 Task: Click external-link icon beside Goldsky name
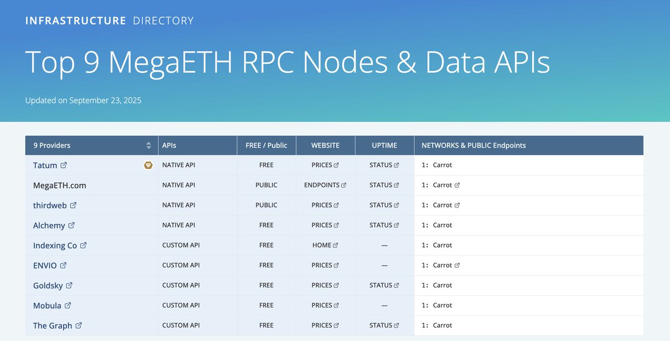click(x=69, y=285)
